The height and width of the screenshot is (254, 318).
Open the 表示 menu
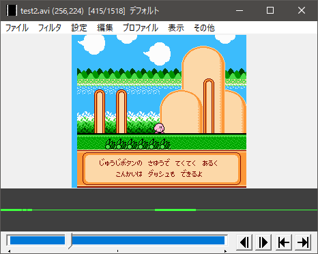click(176, 28)
